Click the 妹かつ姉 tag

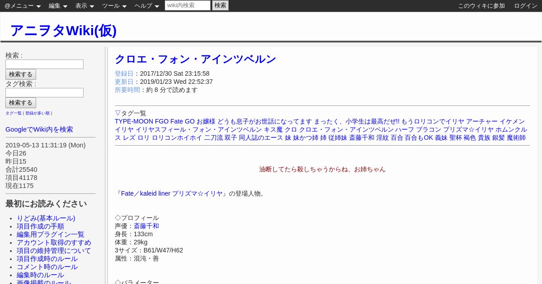click(x=306, y=137)
